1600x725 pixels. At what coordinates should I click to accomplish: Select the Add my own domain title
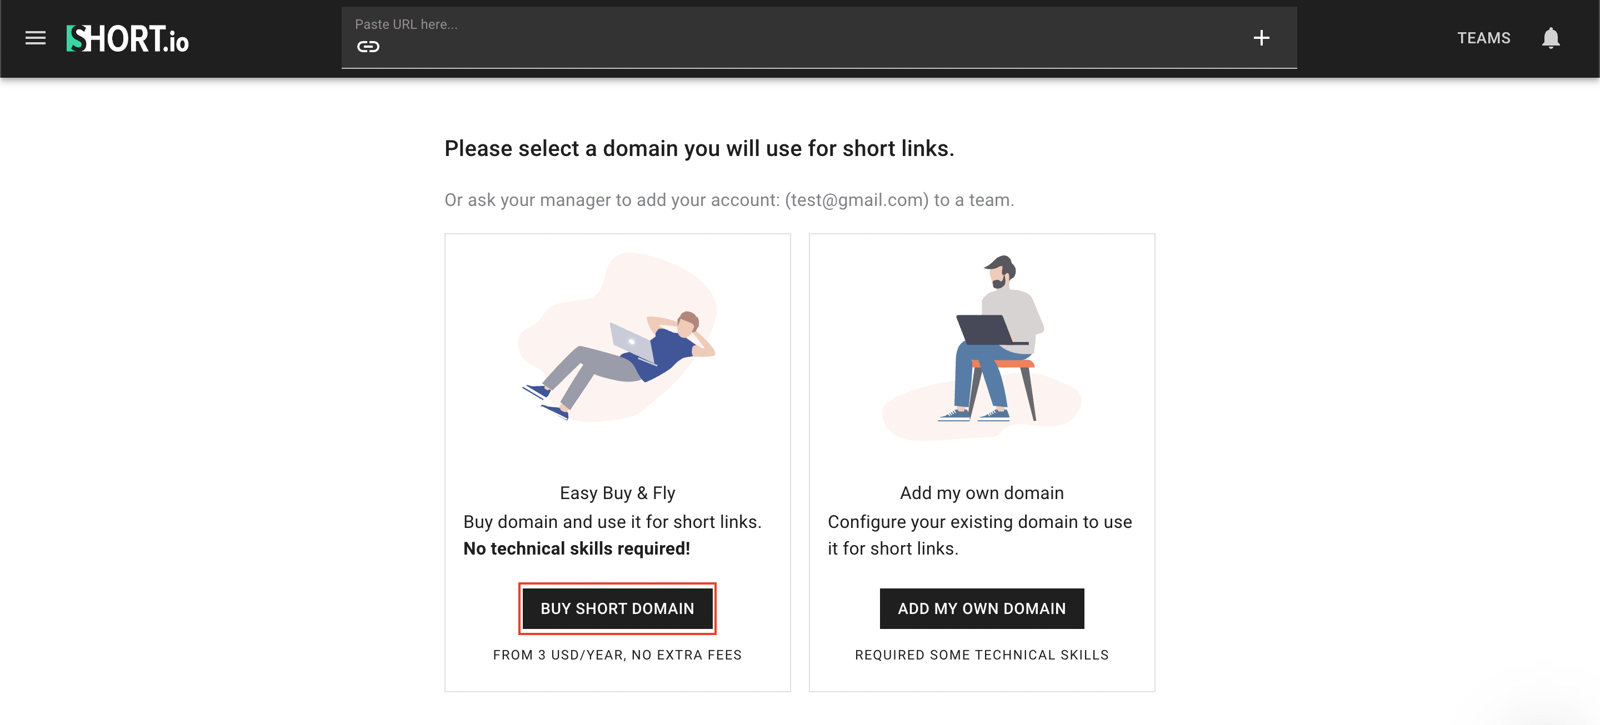pyautogui.click(x=981, y=493)
